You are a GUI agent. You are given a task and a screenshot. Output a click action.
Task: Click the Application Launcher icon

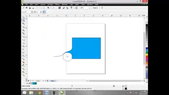coord(71,8)
